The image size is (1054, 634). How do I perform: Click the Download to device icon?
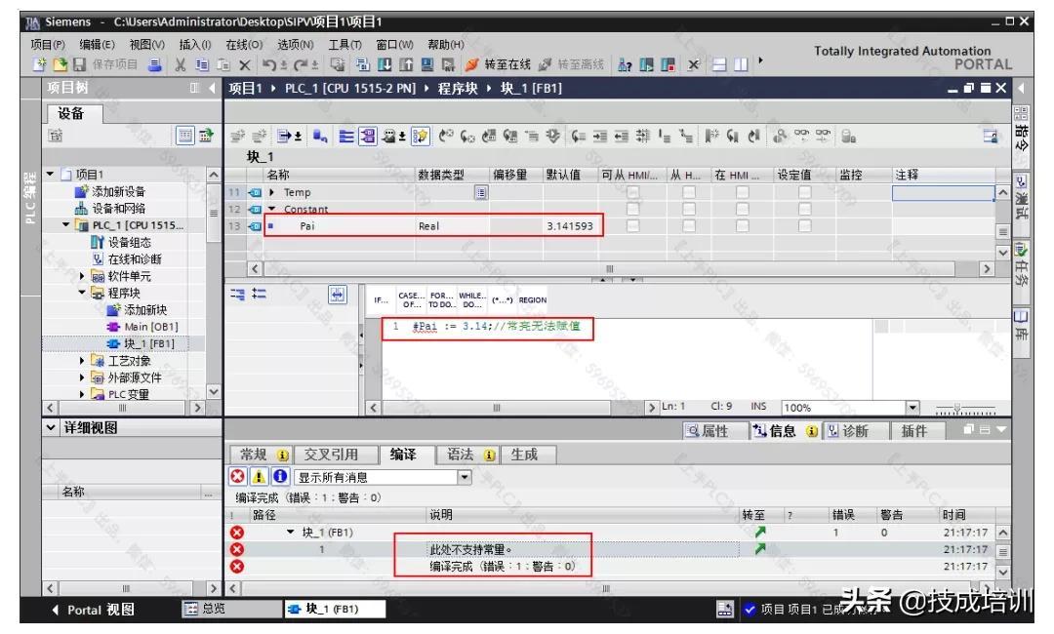(x=385, y=64)
